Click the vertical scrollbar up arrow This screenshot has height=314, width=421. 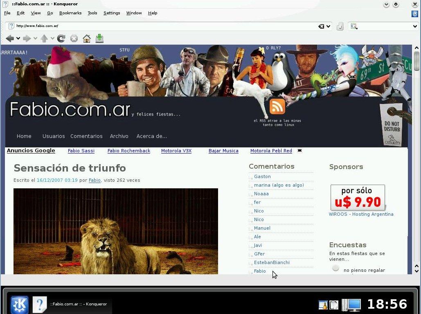coord(416,48)
